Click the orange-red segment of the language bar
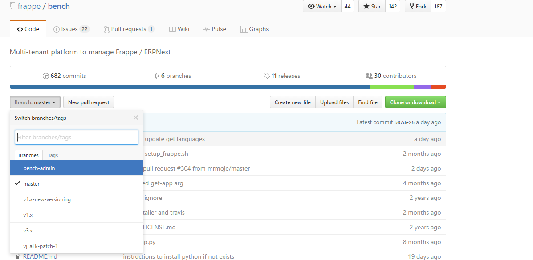This screenshot has height=260, width=533. (438, 87)
